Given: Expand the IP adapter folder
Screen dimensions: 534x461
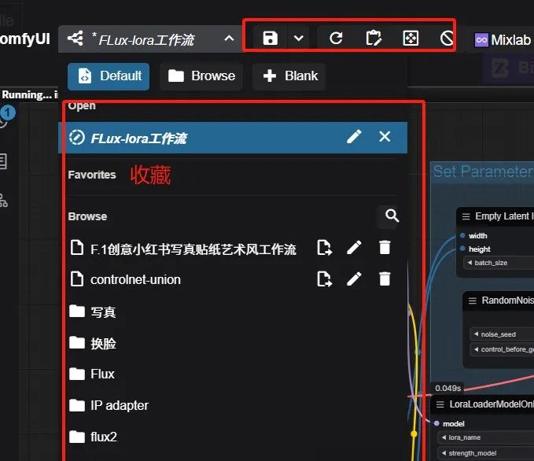Looking at the screenshot, I should tap(109, 405).
